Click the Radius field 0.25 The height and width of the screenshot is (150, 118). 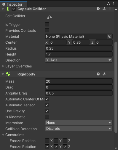click(x=79, y=48)
